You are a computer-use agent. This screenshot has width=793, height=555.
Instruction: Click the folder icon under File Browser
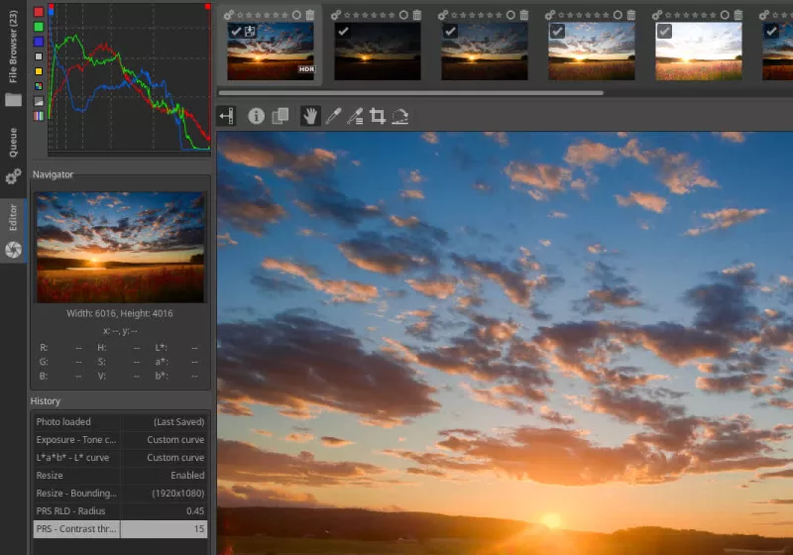pyautogui.click(x=13, y=99)
